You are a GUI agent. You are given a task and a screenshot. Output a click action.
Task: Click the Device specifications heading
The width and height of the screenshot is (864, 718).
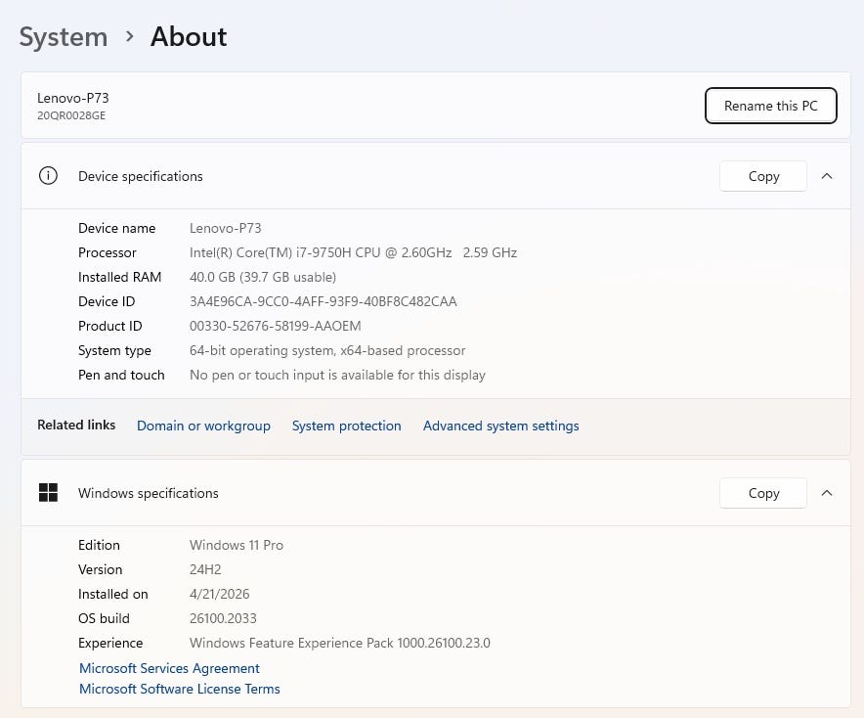141,176
